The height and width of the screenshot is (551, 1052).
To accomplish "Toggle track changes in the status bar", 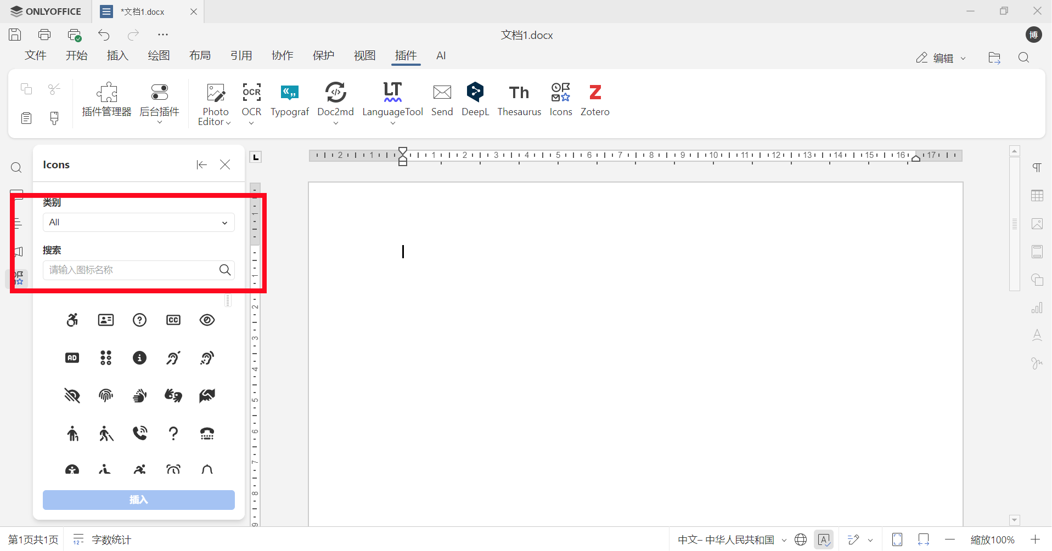I will 854,539.
